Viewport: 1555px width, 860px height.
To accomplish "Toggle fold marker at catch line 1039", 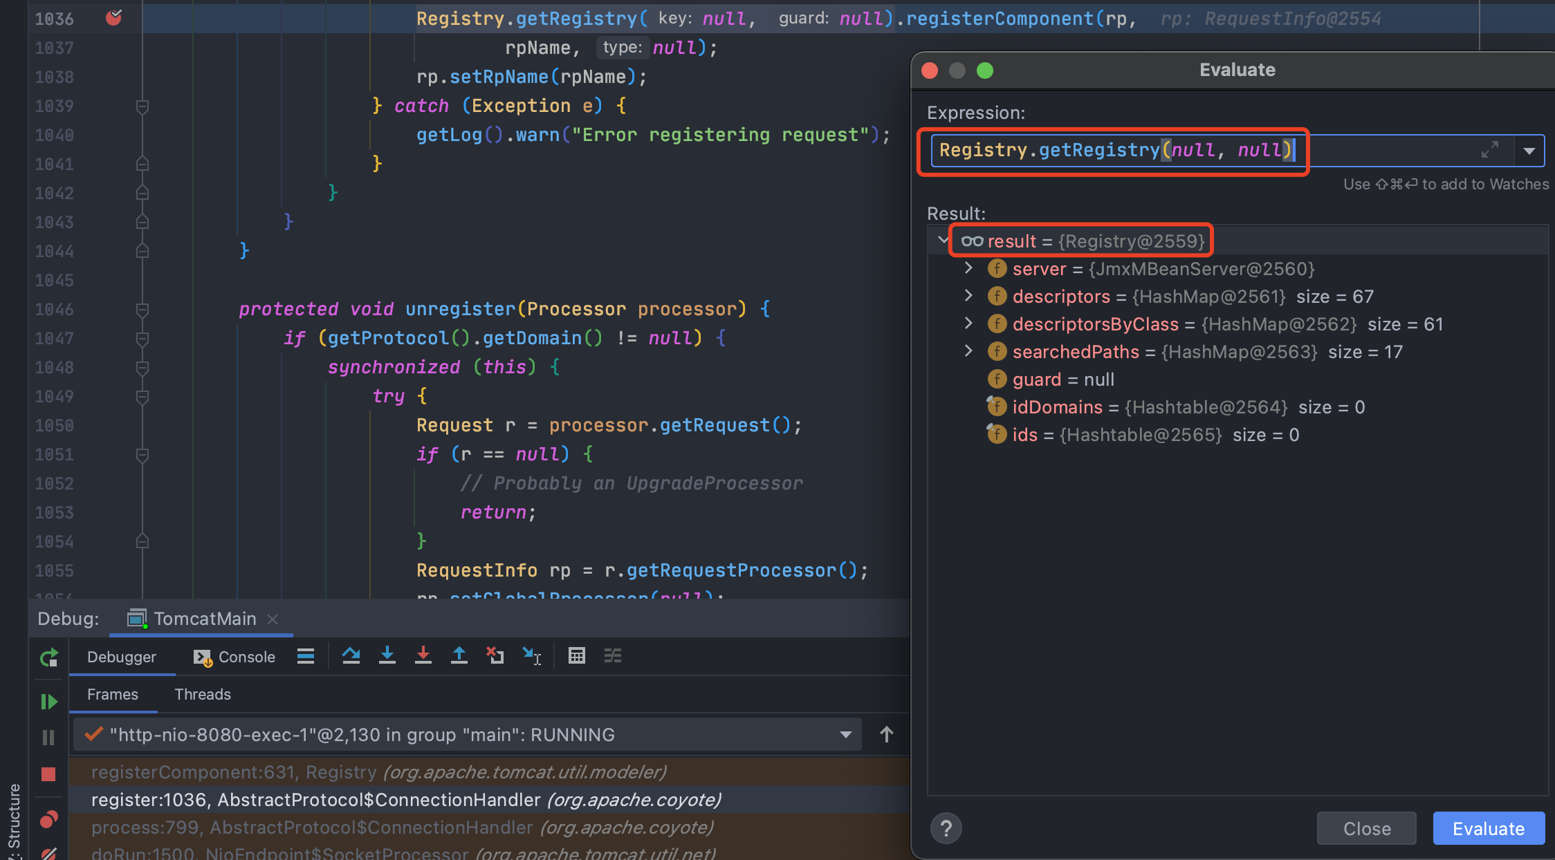I will pyautogui.click(x=142, y=106).
